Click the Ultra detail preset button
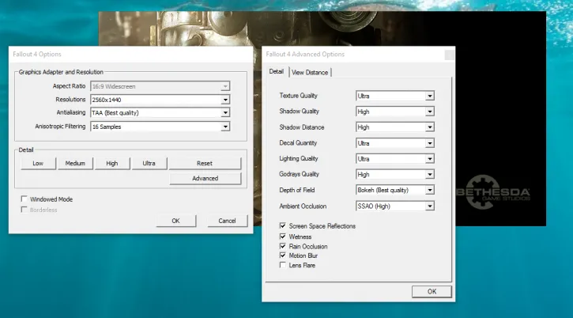573x318 pixels. tap(149, 163)
